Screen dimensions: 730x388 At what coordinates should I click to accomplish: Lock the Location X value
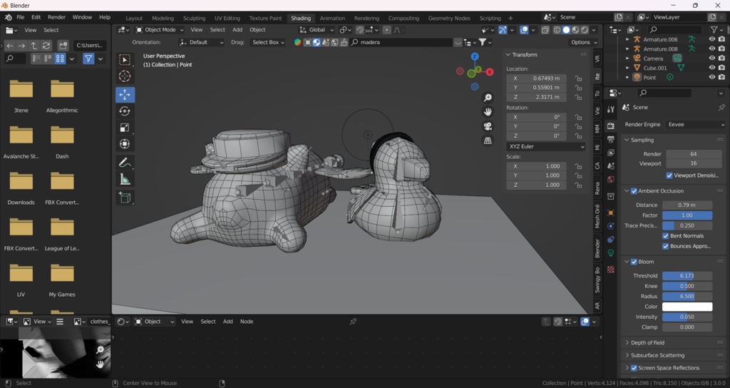tap(578, 78)
